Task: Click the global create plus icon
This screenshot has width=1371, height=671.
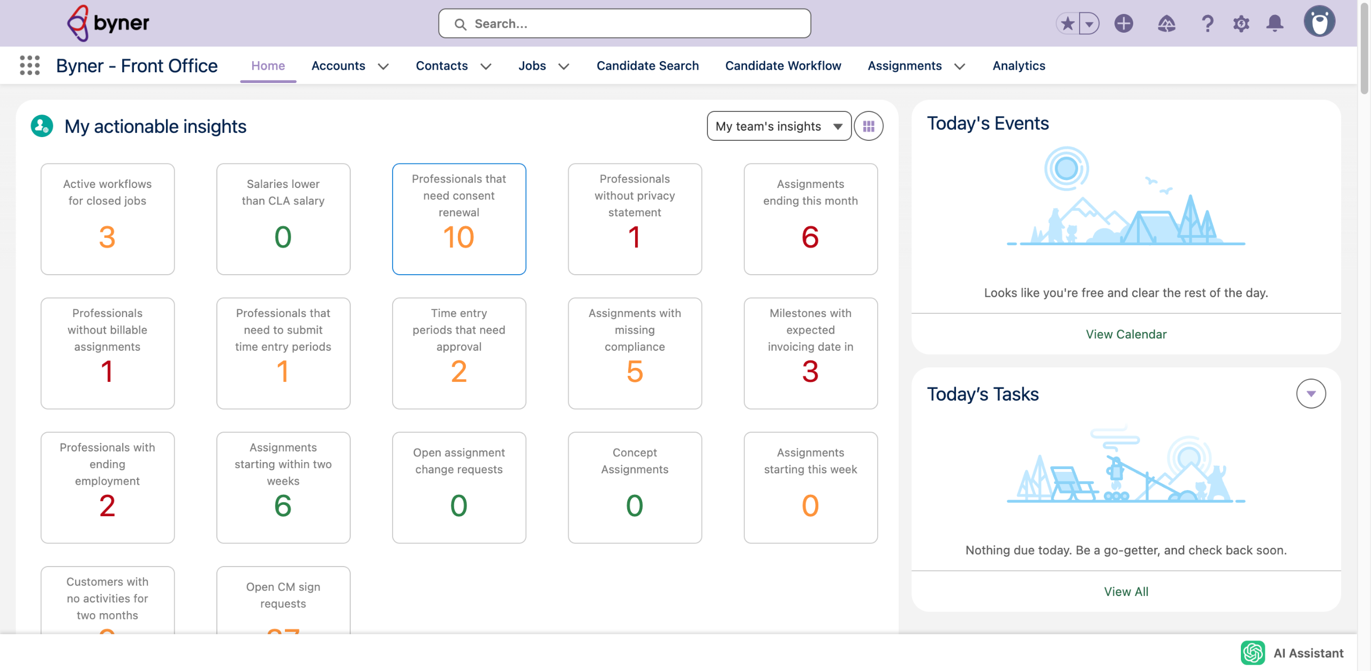Action: pyautogui.click(x=1124, y=24)
